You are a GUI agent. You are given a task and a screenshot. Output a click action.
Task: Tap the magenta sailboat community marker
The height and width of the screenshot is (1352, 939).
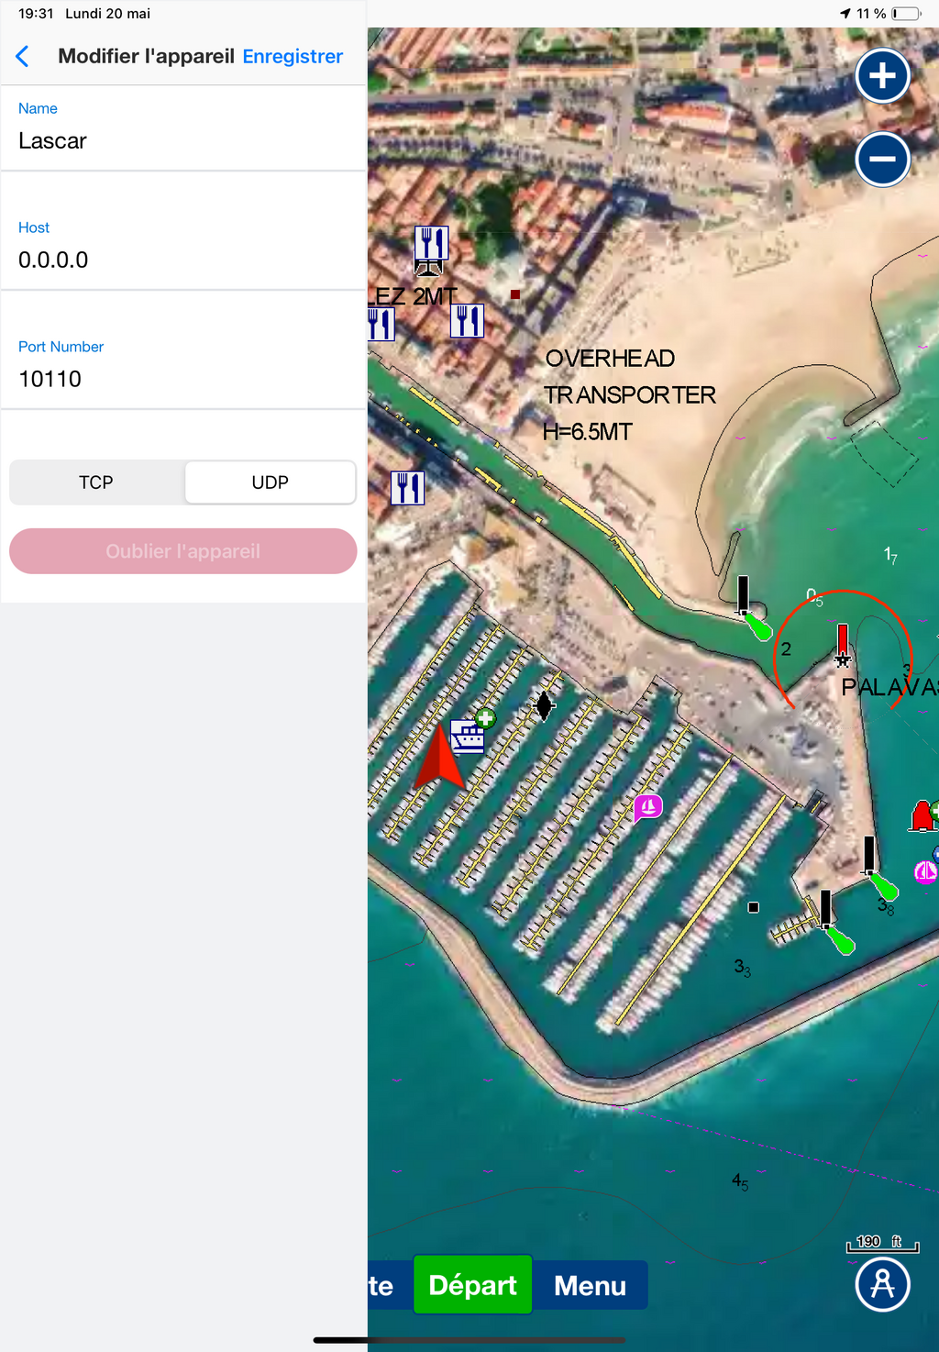(x=647, y=808)
